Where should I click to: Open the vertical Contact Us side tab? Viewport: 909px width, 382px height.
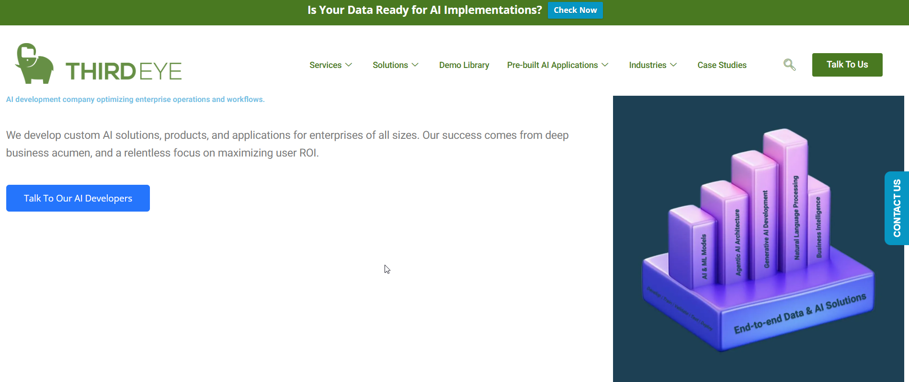(897, 208)
